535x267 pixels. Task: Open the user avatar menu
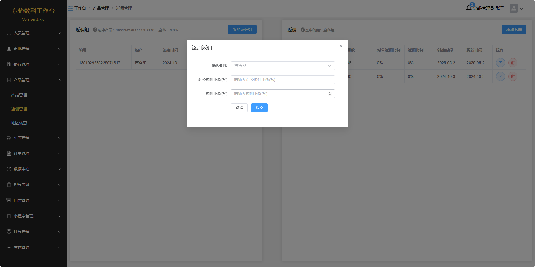point(516,8)
